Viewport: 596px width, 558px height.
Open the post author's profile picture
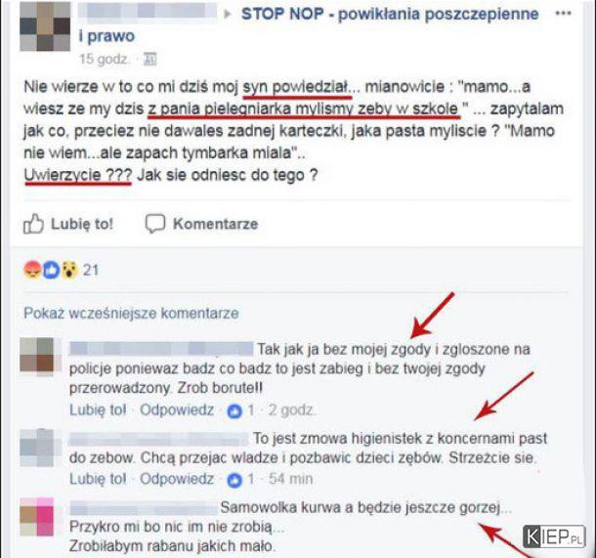(45, 26)
